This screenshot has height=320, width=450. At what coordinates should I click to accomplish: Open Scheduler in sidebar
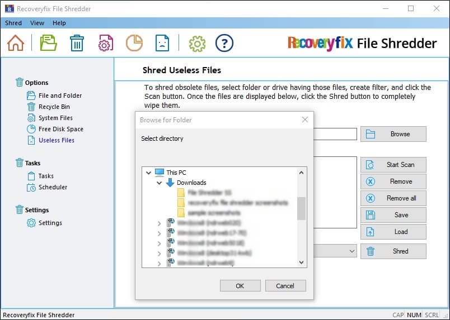47,187
